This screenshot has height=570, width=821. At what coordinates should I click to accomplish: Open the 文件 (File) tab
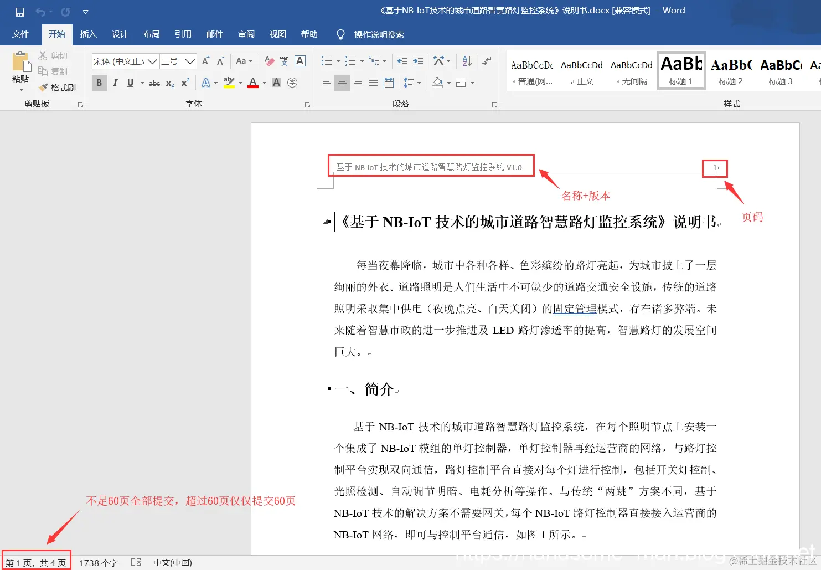(20, 34)
